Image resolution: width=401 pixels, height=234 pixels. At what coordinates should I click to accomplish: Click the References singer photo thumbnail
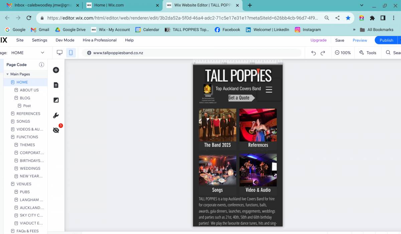coord(258,125)
